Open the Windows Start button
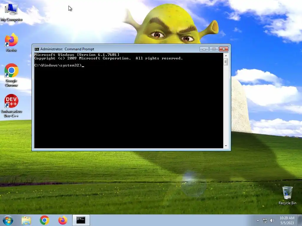This screenshot has height=226, width=302. (x=8, y=220)
